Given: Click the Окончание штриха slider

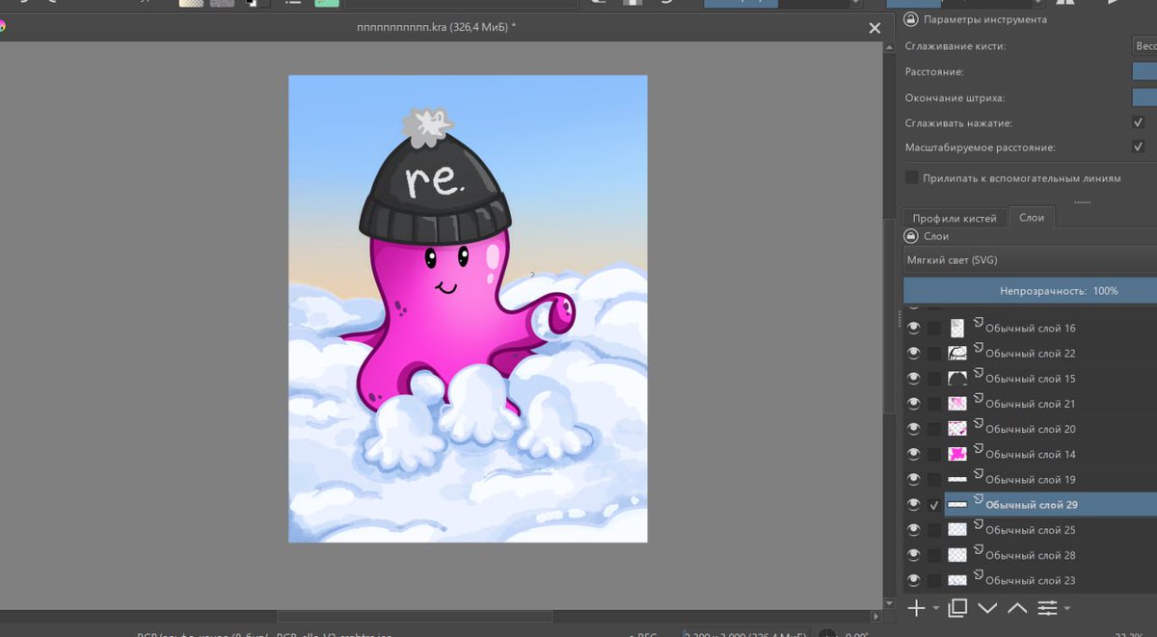Looking at the screenshot, I should coord(1144,97).
